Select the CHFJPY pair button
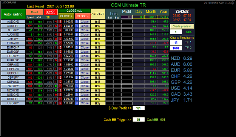The image size is (236, 137). click(13, 39)
